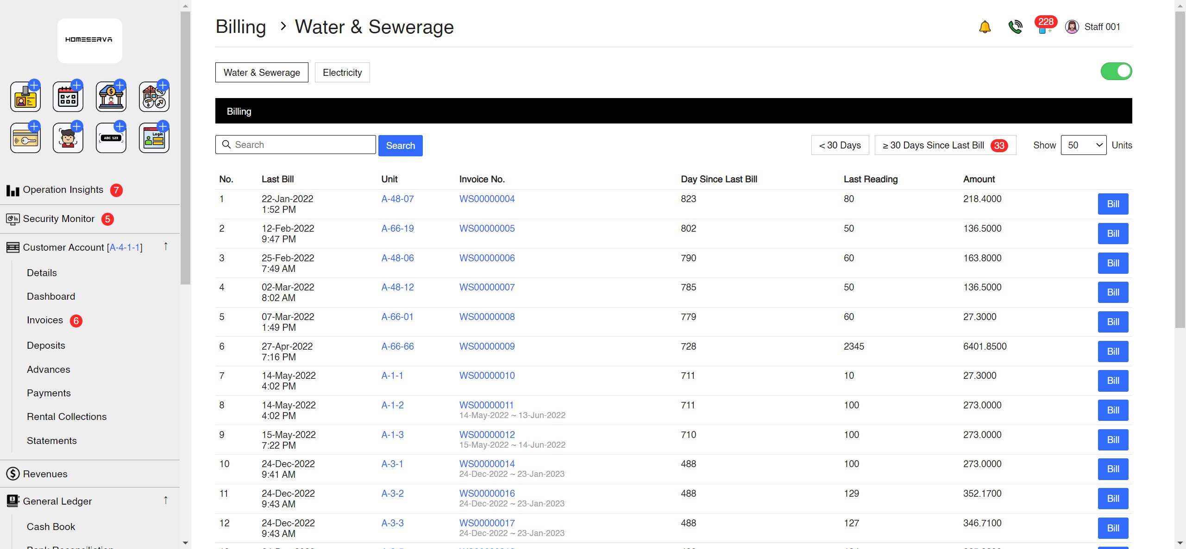Click Bill button for unit A-66-66
Screen dimensions: 1186x549
(1113, 351)
